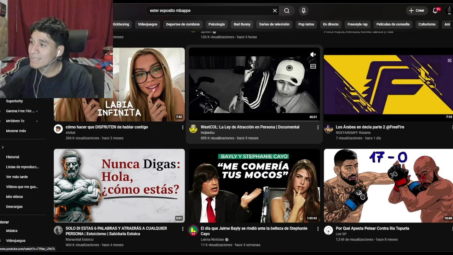This screenshot has width=453, height=255.
Task: Open the yellow Free Fire logo thumbnail
Action: click(x=388, y=85)
